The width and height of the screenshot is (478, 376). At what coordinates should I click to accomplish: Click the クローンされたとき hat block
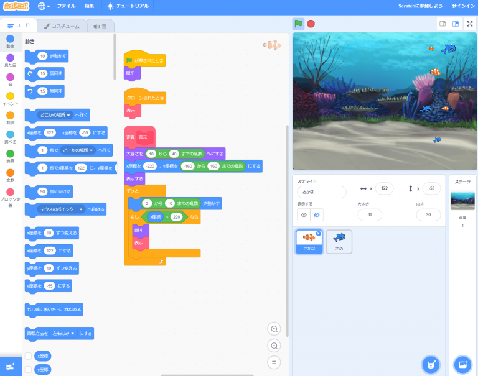click(145, 96)
